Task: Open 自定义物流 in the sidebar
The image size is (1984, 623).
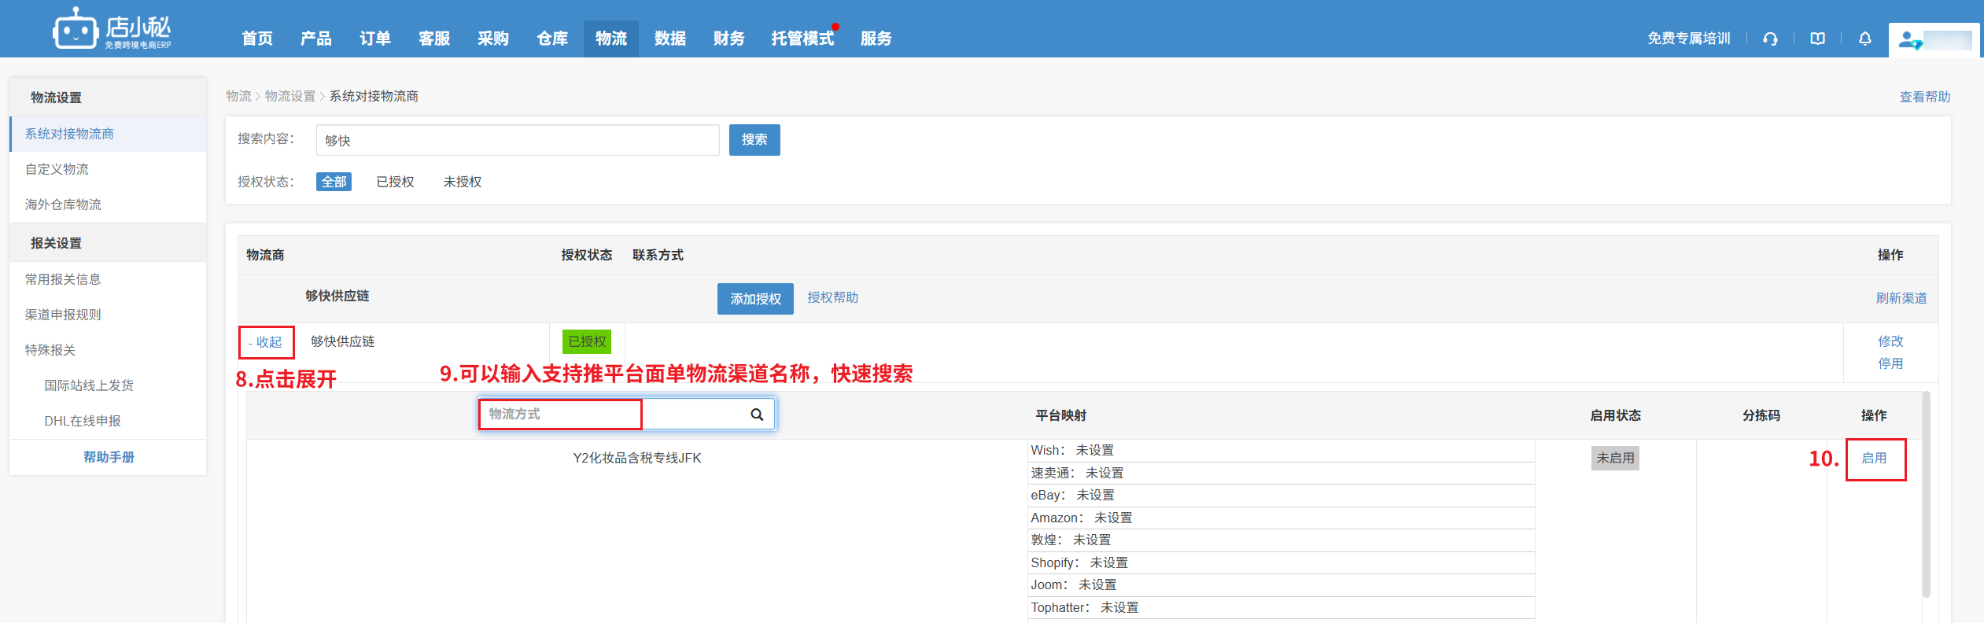Action: [57, 169]
